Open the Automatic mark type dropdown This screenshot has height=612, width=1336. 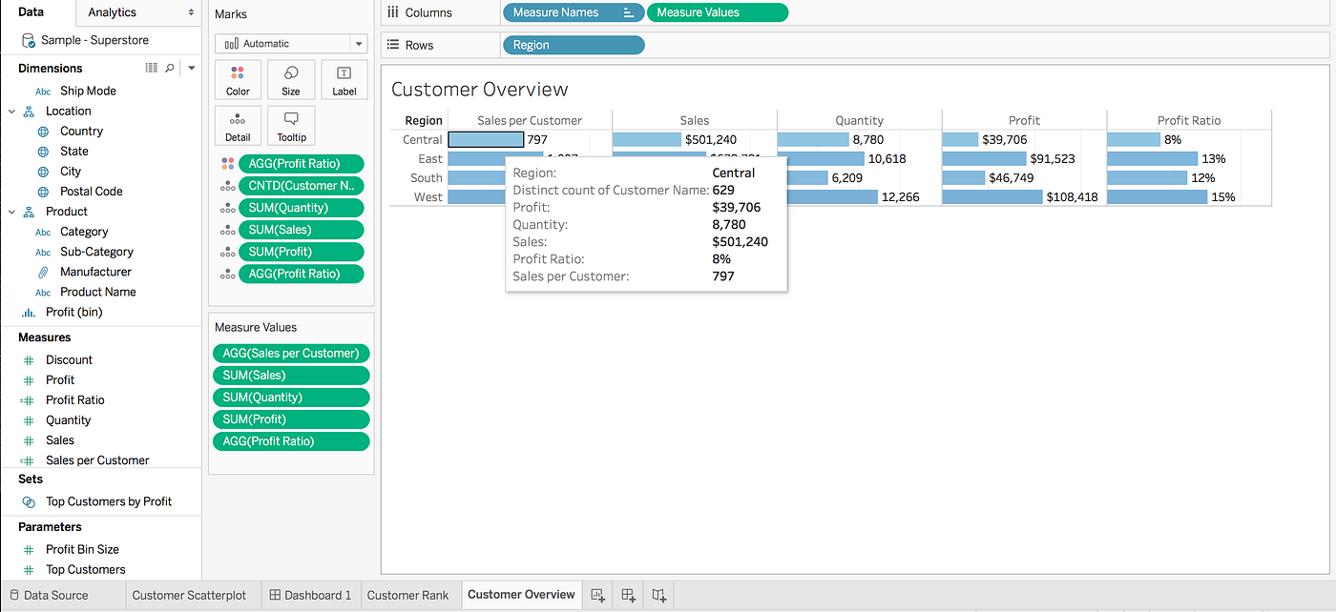tap(358, 44)
